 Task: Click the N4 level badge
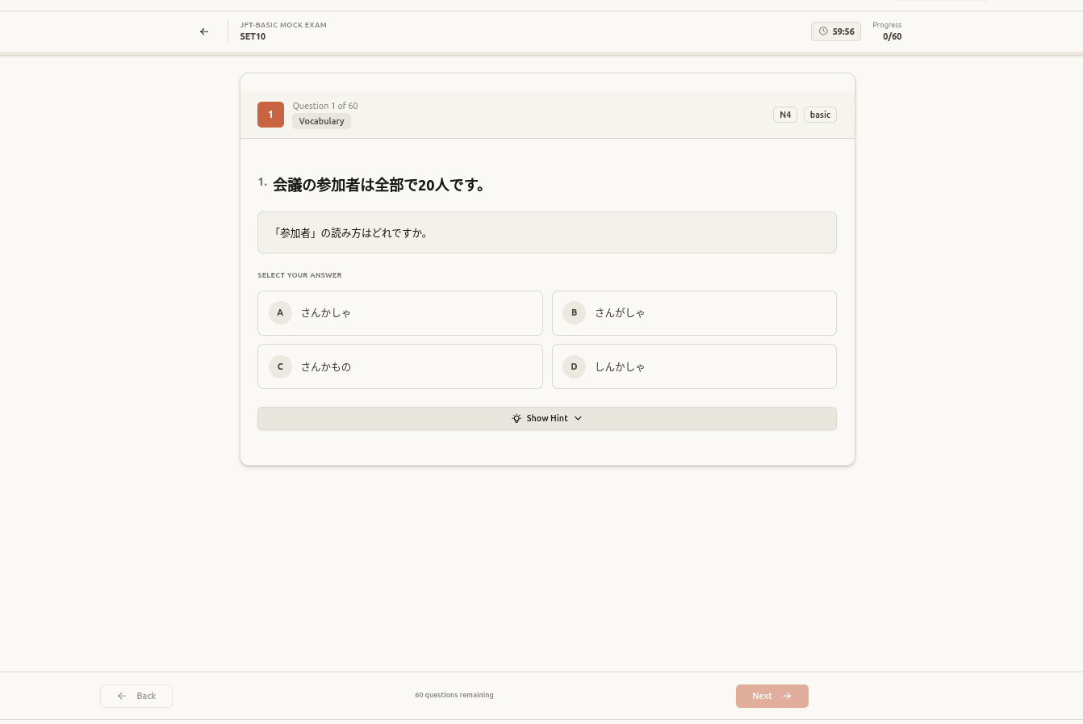[x=785, y=115]
